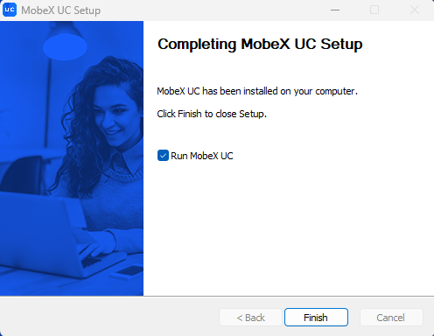
Task: Uncheck the Run MobeX UC checkbox
Action: tap(163, 156)
